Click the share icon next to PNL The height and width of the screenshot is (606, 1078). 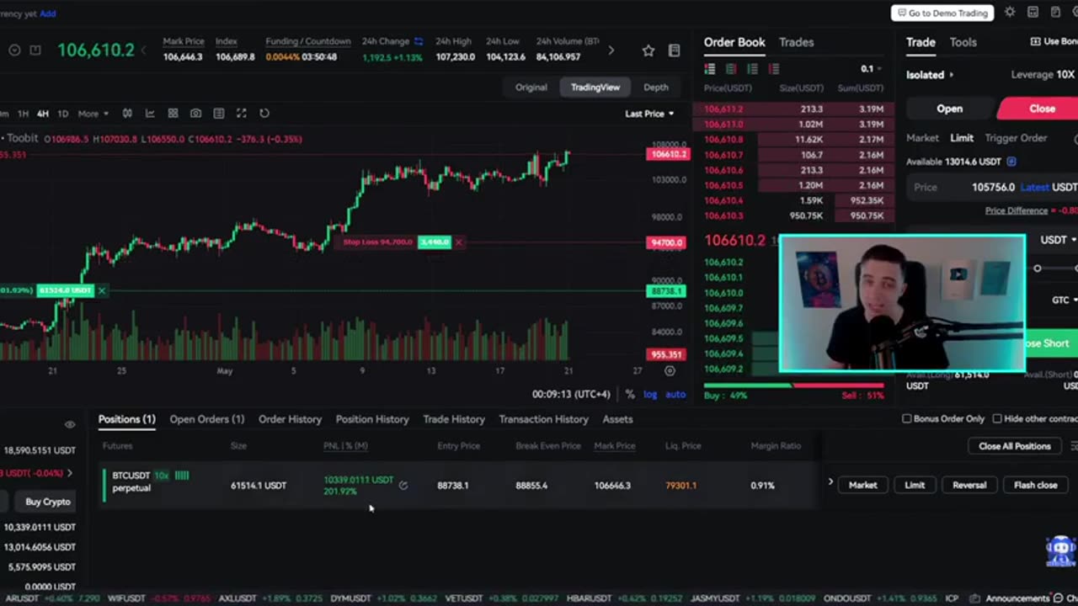click(x=403, y=485)
